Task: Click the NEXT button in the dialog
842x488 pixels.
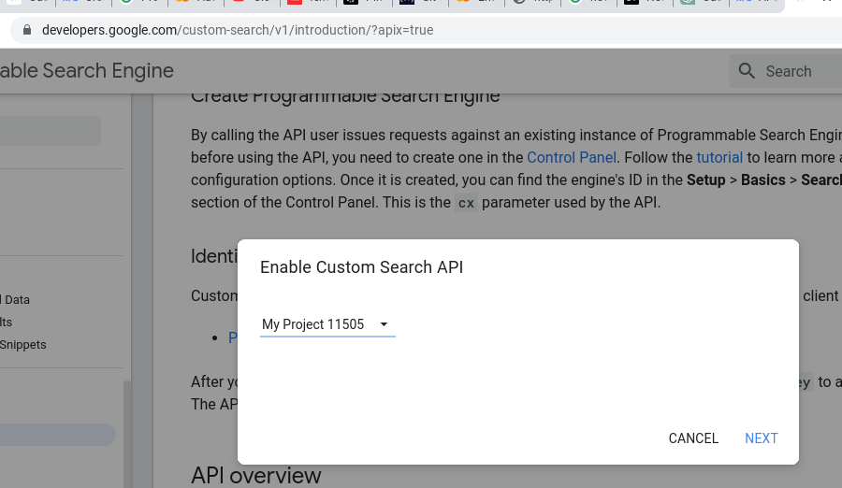Action: pos(761,438)
